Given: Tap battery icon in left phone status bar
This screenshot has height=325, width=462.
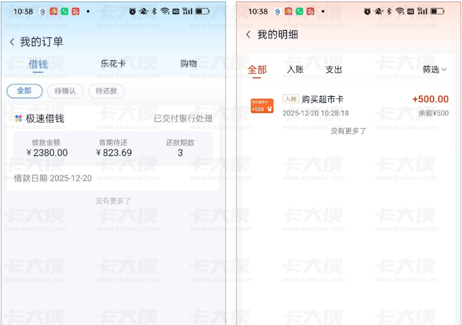Looking at the screenshot, I should coord(202,11).
